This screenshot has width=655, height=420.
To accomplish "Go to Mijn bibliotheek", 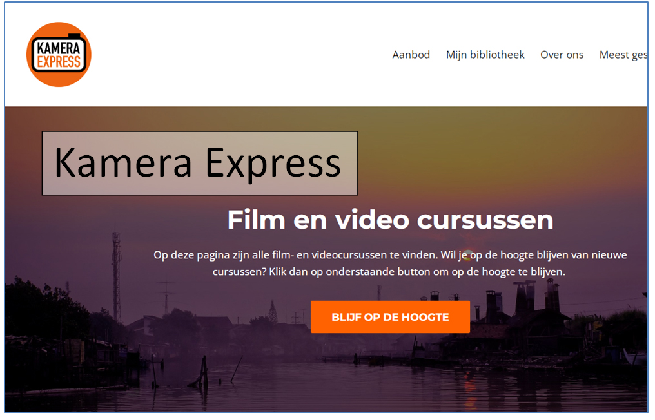I will click(485, 55).
